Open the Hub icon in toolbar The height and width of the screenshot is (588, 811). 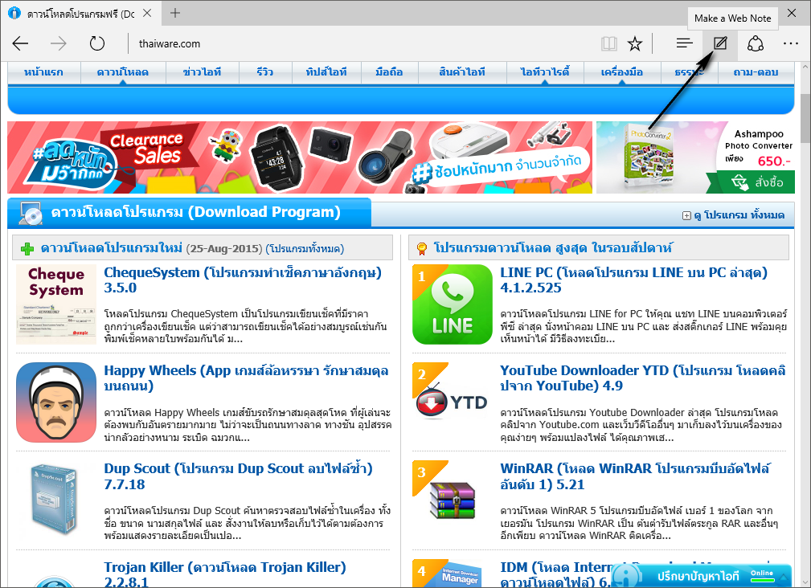tap(684, 44)
